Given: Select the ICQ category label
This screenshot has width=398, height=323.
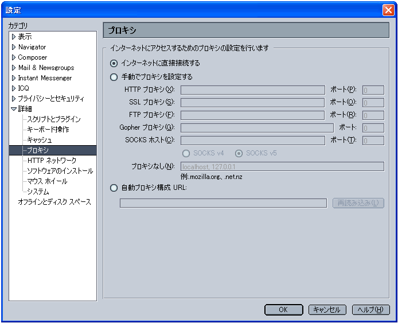Looking at the screenshot, I should pos(24,88).
